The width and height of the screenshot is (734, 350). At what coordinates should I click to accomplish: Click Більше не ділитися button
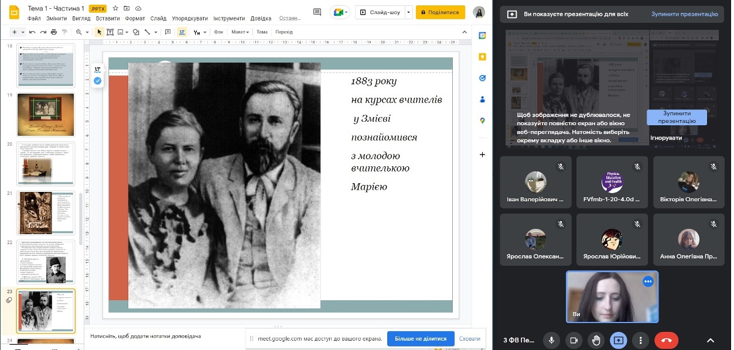(420, 338)
